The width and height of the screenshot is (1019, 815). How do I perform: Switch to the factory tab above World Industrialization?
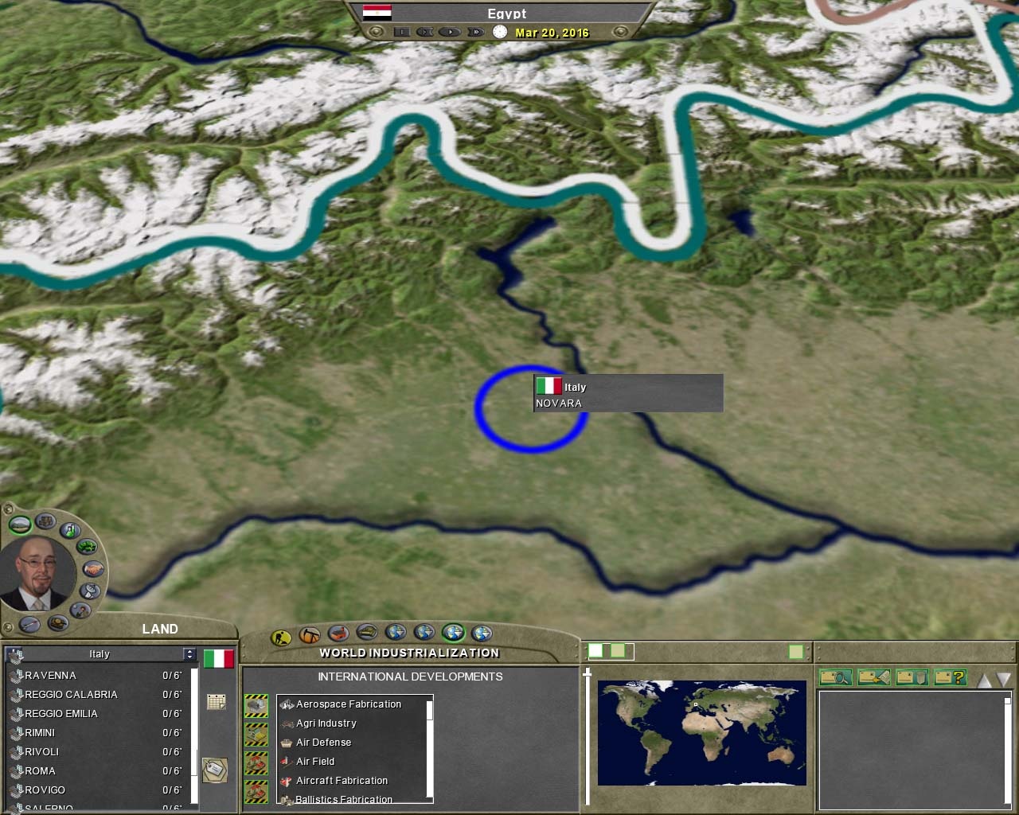338,633
